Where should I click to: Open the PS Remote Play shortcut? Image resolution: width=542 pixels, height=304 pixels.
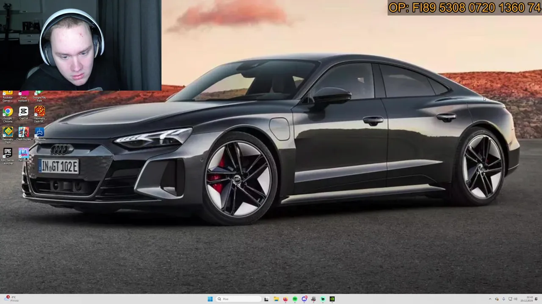[x=39, y=135]
